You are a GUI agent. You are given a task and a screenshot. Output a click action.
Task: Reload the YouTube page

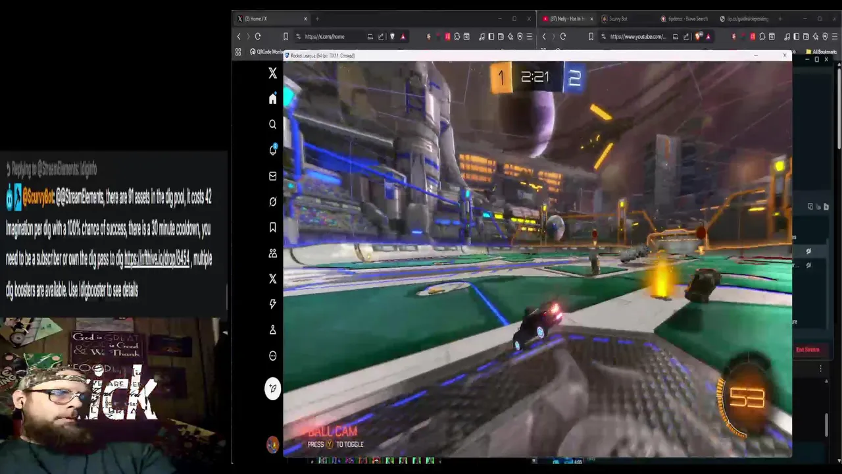[x=563, y=36]
